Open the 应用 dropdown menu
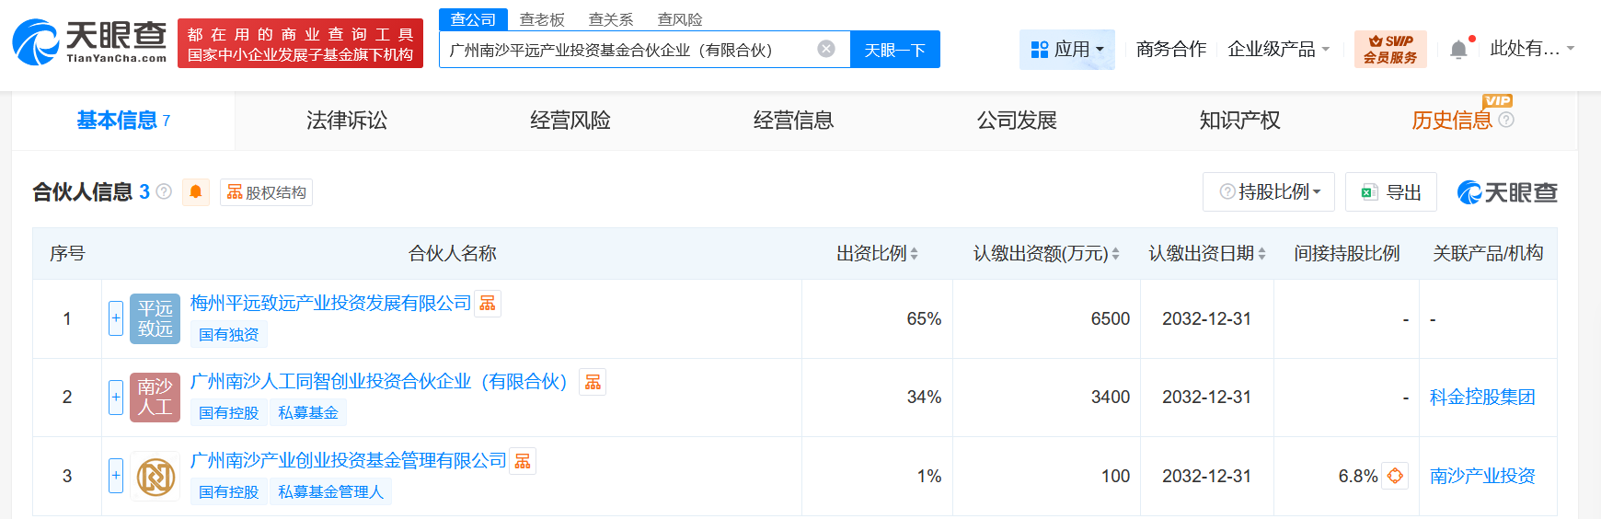Image resolution: width=1601 pixels, height=519 pixels. (1067, 50)
